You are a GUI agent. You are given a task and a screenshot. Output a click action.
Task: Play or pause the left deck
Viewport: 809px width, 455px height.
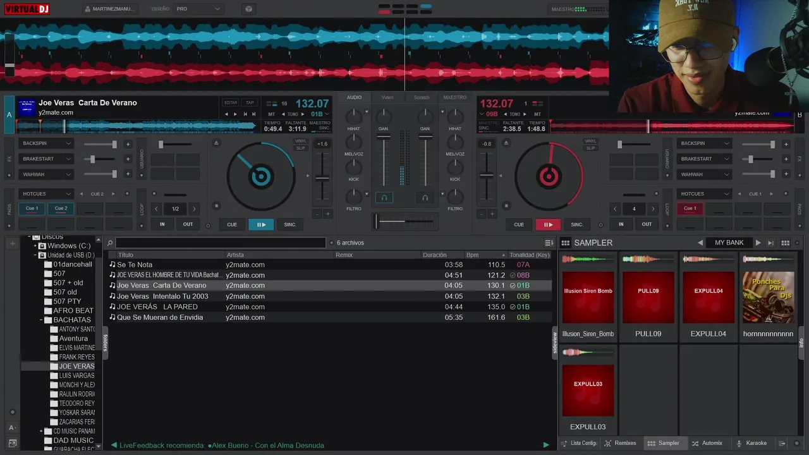click(261, 224)
